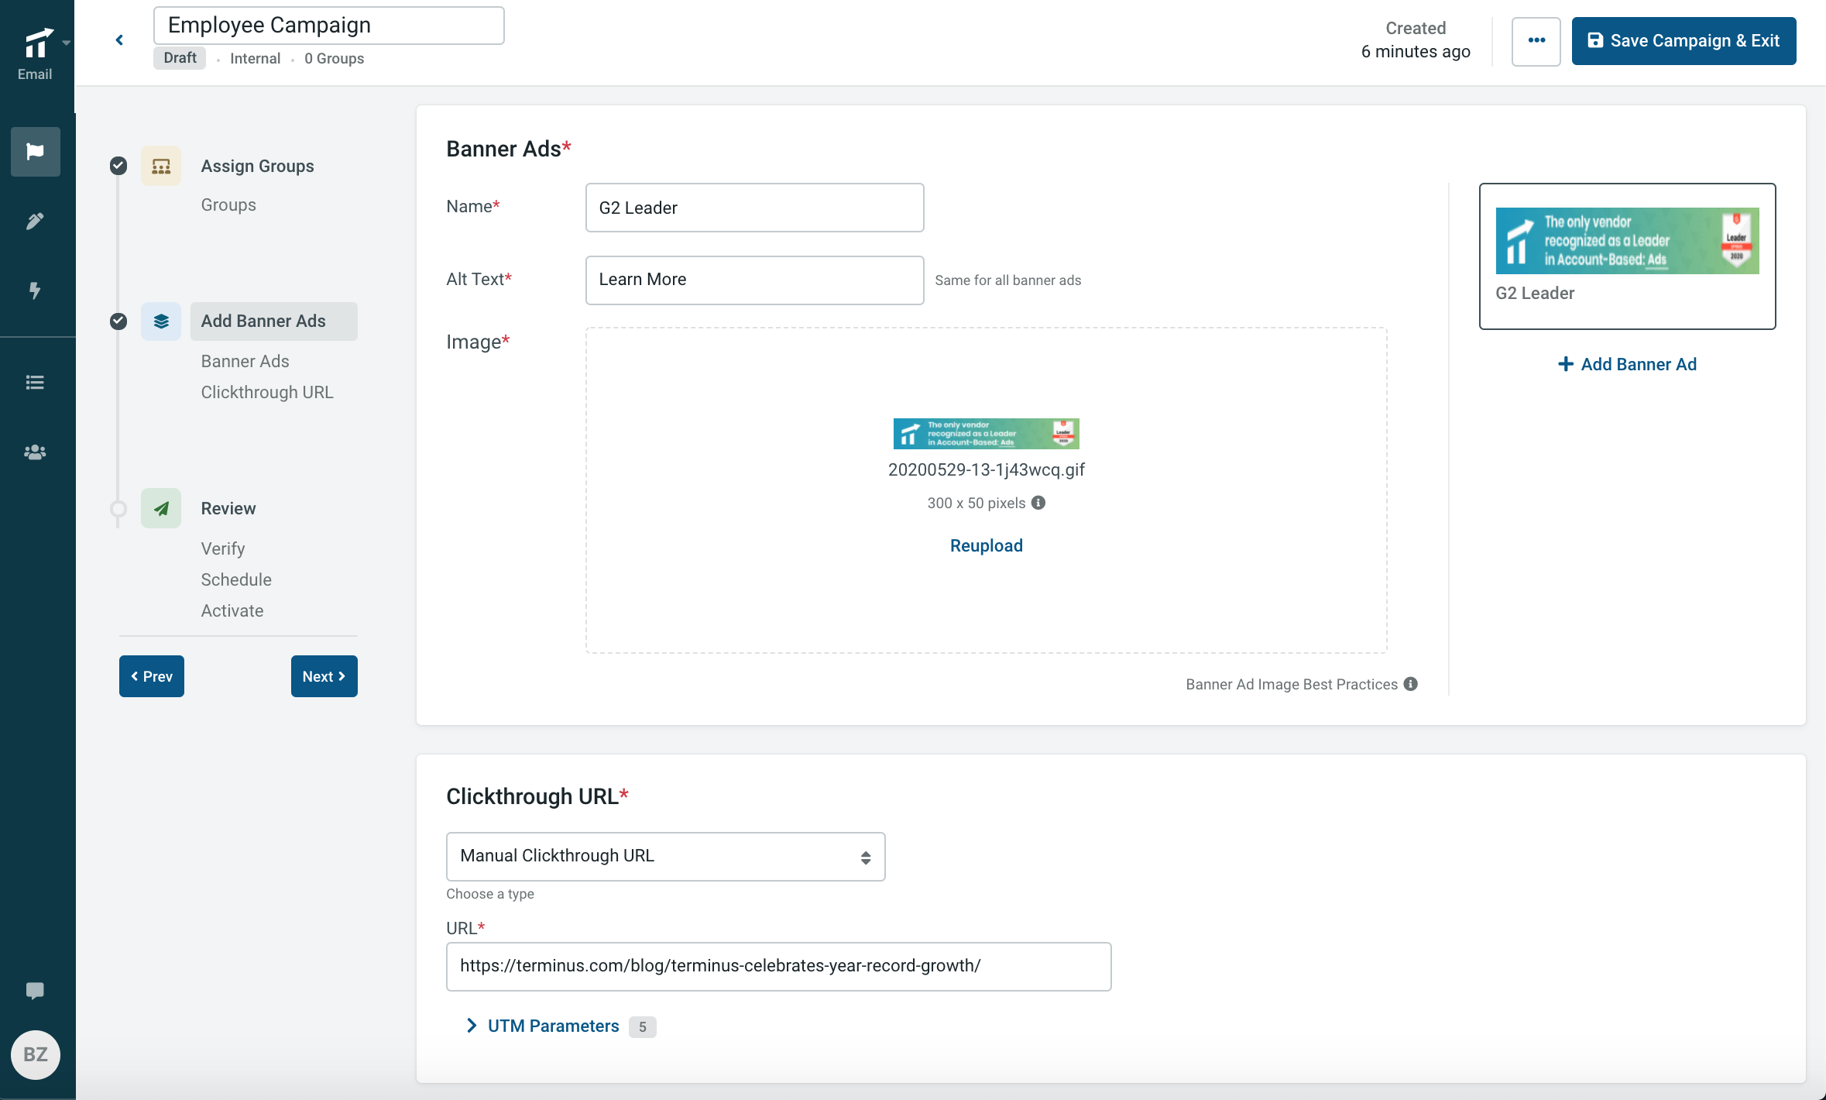Select the Assign Groups step
Image resolution: width=1826 pixels, height=1100 pixels.
[x=257, y=166]
